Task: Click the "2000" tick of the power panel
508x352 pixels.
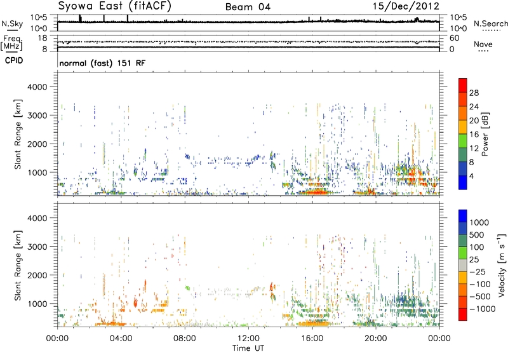Action: tap(37, 144)
